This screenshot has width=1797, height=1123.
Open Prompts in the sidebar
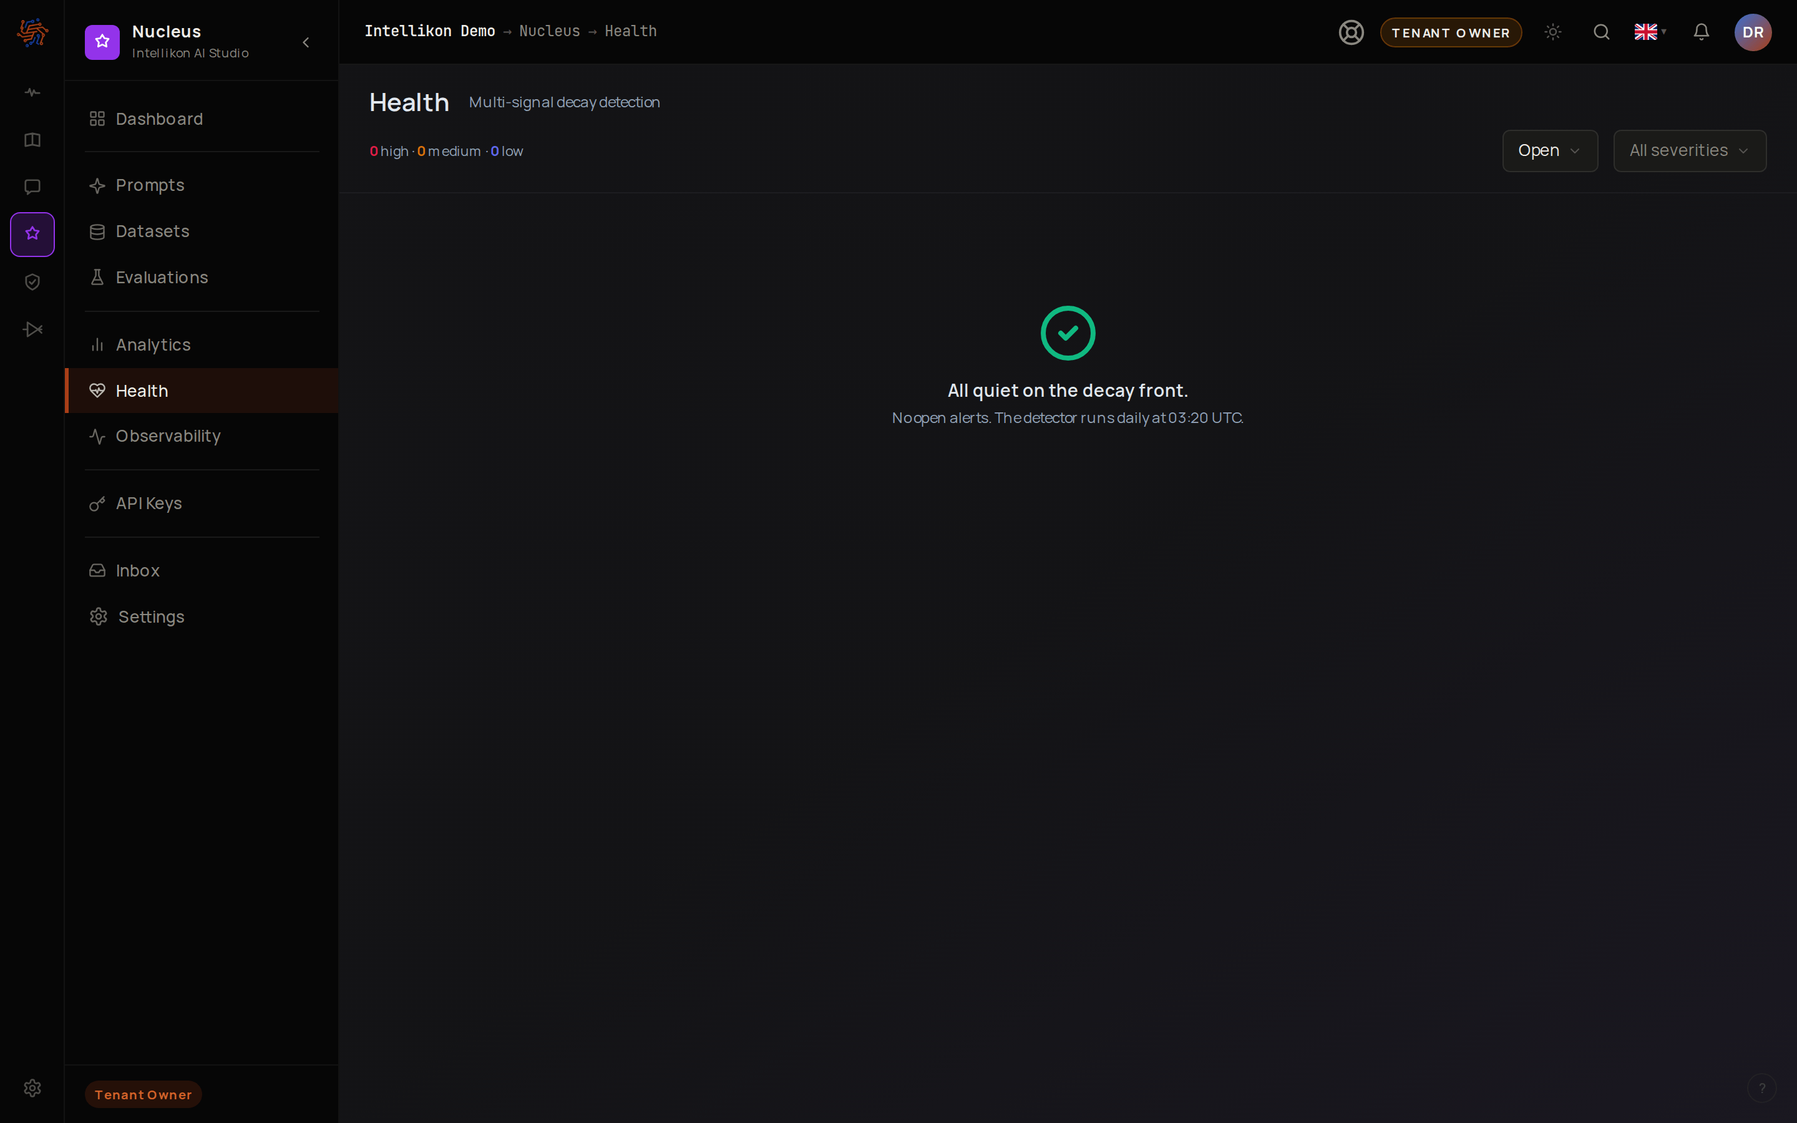click(x=202, y=185)
